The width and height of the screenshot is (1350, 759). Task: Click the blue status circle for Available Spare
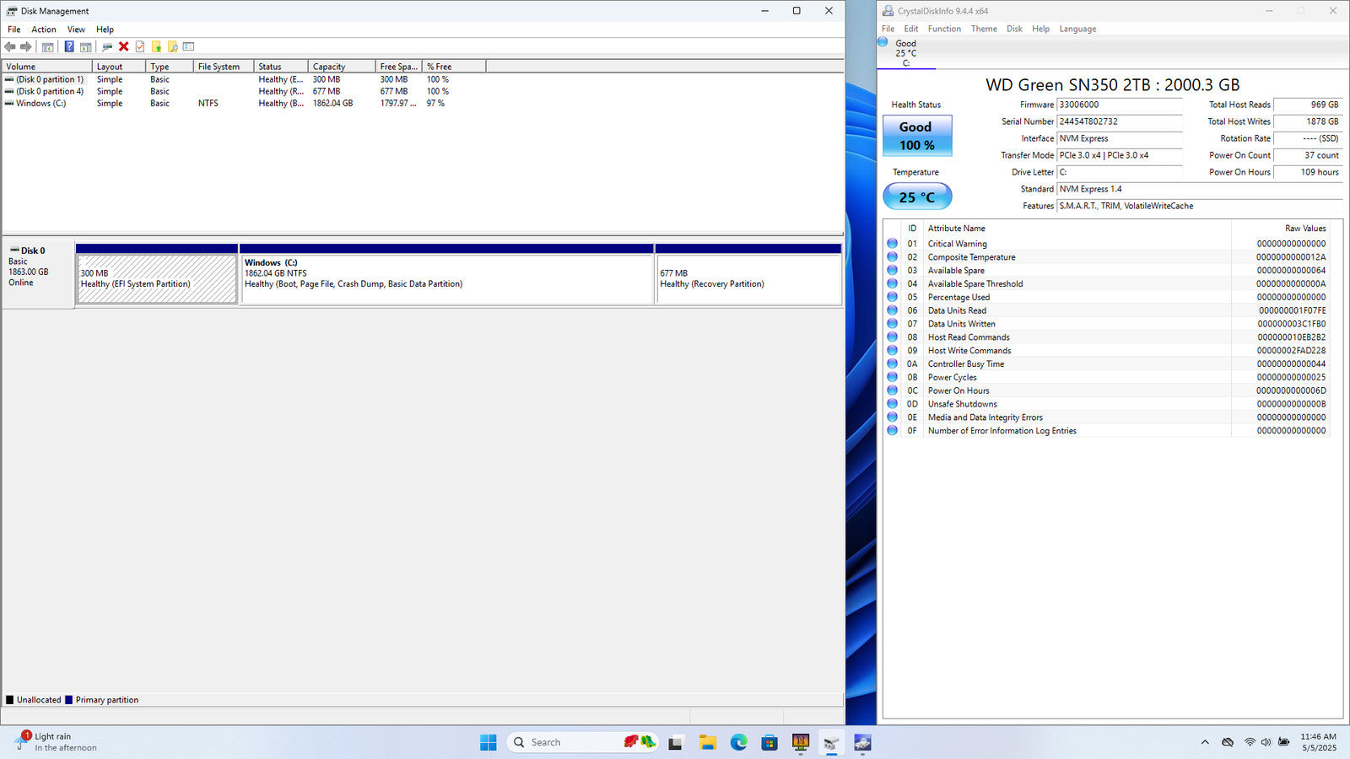click(x=892, y=271)
